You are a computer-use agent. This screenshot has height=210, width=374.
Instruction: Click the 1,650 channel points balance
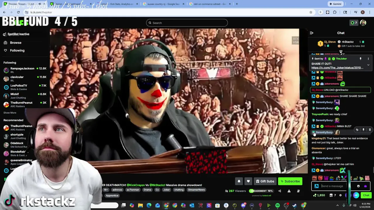coord(319,195)
